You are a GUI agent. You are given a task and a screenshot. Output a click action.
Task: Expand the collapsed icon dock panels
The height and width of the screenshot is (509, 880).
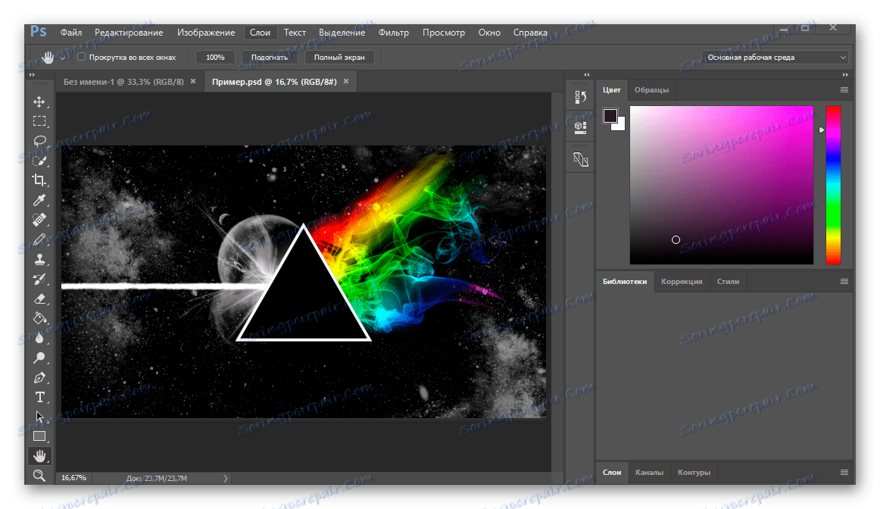(586, 75)
